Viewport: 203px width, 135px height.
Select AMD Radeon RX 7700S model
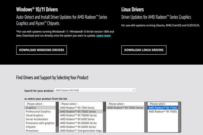pyautogui.click(x=163, y=108)
